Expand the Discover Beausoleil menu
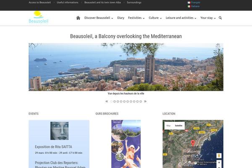The width and height of the screenshot is (252, 168). [x=99, y=18]
